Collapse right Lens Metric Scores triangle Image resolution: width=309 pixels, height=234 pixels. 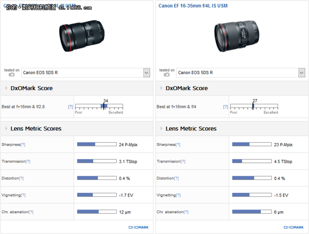pyautogui.click(x=161, y=128)
